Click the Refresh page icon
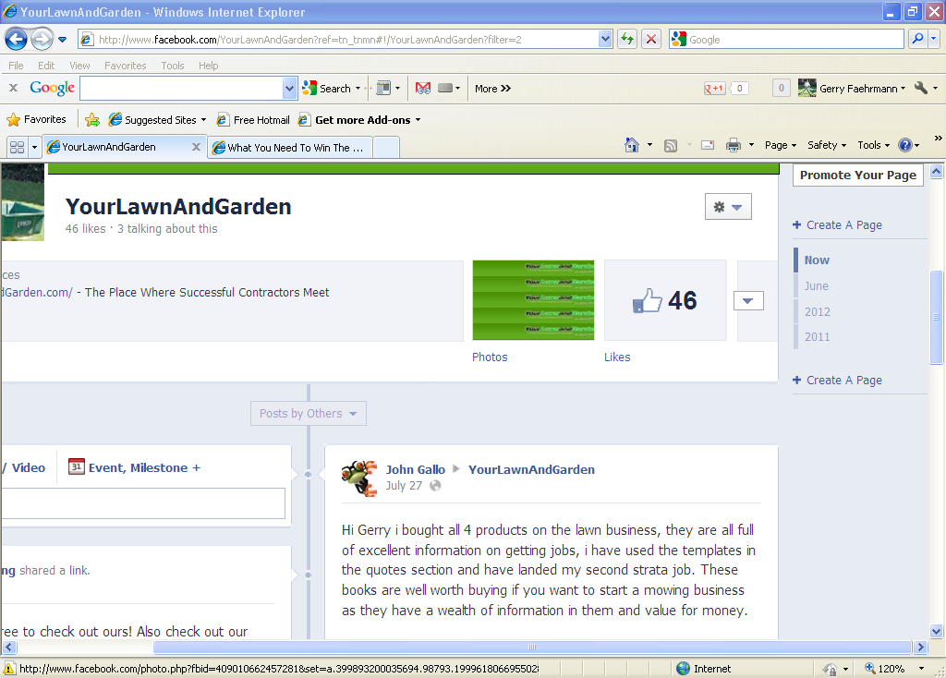946x678 pixels. 627,39
